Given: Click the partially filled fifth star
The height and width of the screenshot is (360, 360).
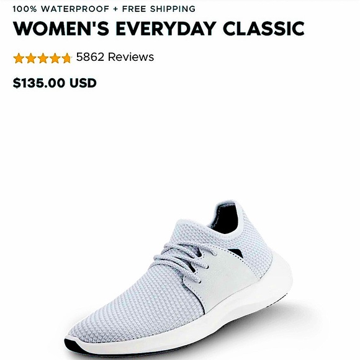Looking at the screenshot, I should pos(66,58).
